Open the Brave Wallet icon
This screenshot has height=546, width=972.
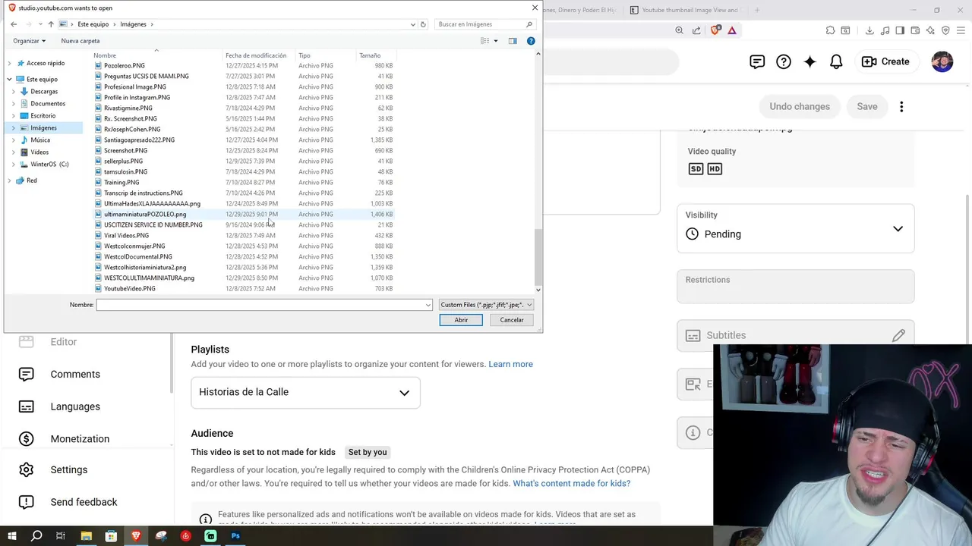point(915,30)
